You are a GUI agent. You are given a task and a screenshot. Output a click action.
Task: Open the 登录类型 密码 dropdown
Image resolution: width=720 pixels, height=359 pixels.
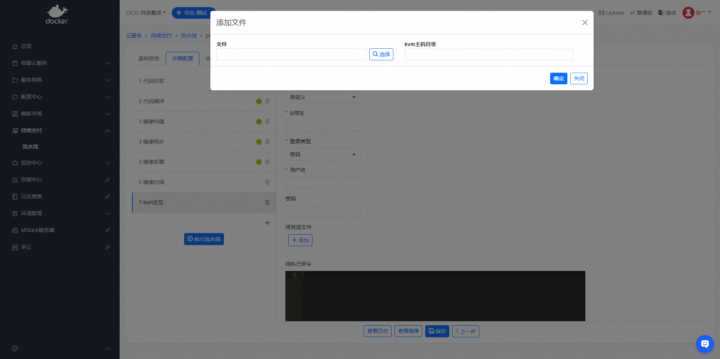pos(322,154)
